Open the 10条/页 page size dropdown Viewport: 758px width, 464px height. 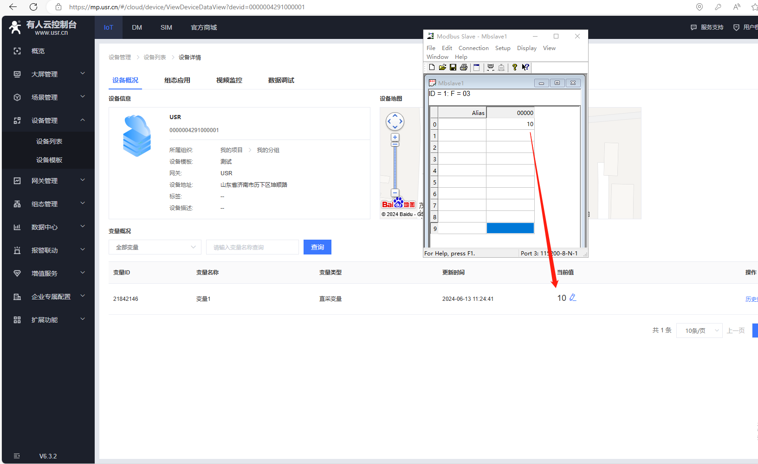tap(699, 331)
